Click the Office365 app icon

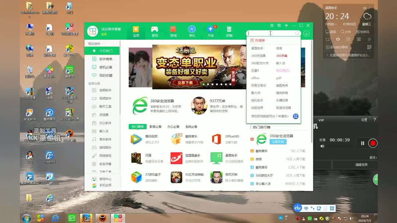click(217, 139)
